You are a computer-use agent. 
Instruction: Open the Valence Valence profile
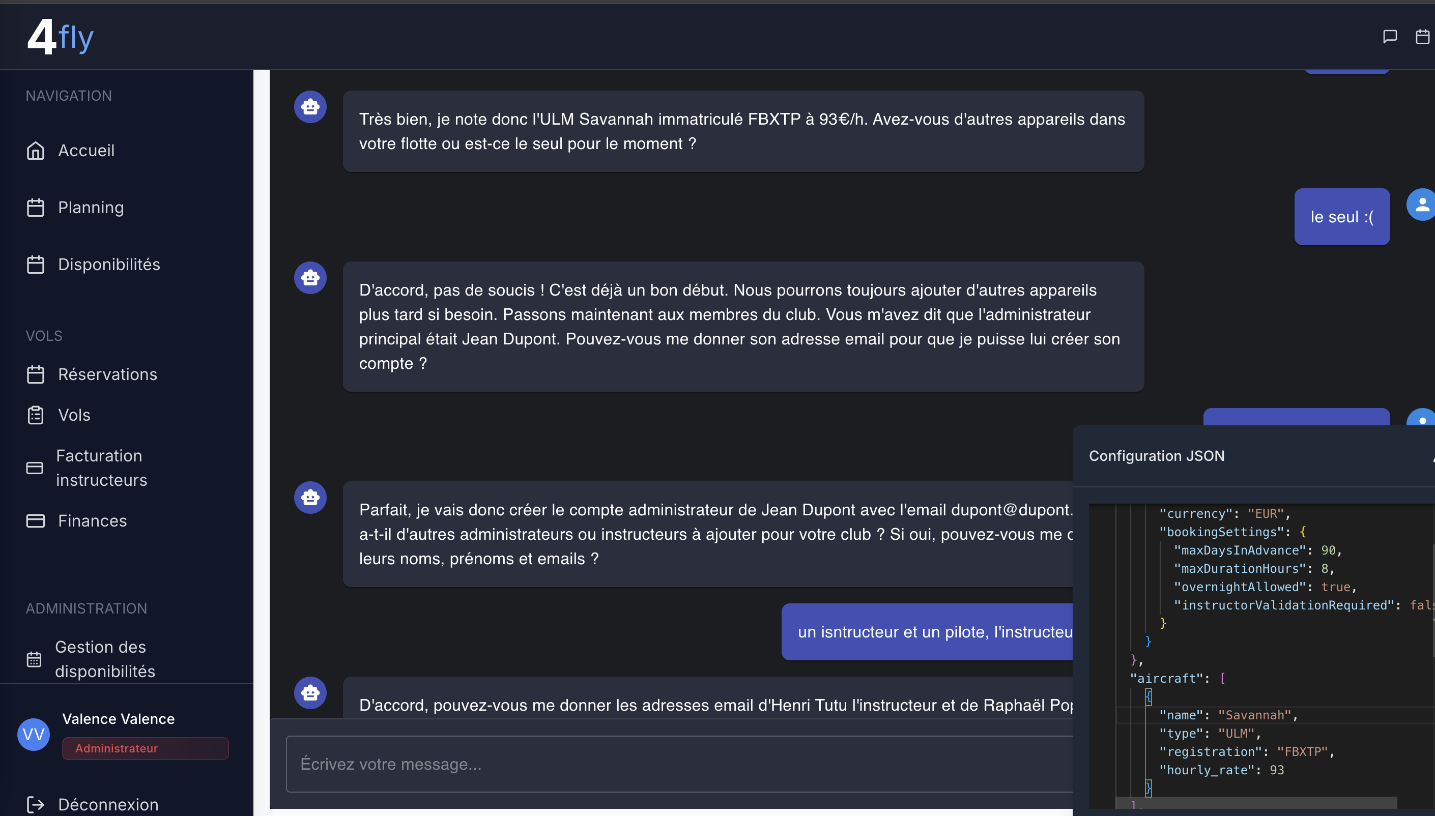(118, 718)
